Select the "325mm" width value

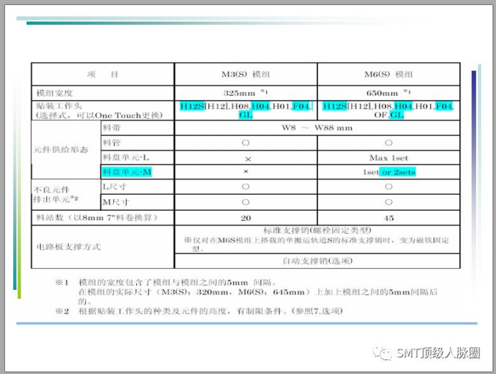click(x=239, y=93)
